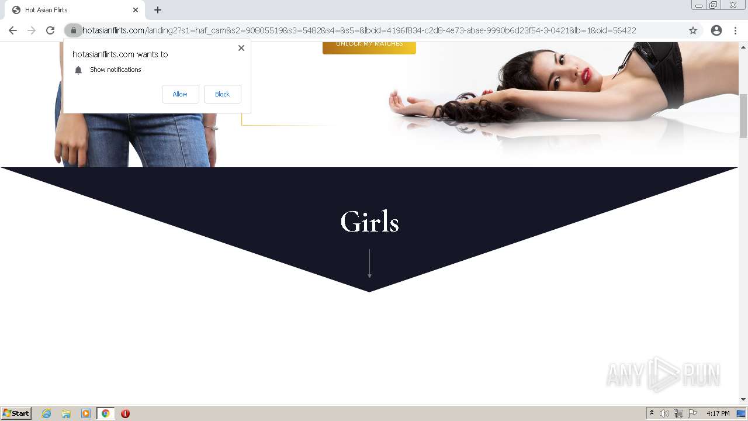
Task: Click the Girls heading
Action: (369, 222)
